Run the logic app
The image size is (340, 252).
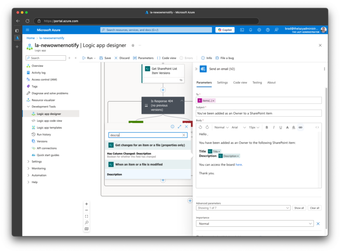88,58
